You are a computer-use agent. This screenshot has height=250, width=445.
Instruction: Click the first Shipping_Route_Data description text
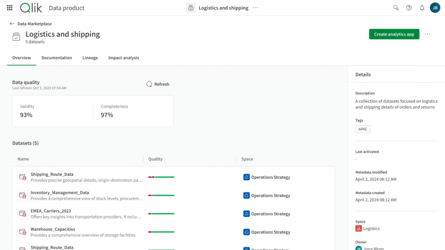(x=86, y=180)
